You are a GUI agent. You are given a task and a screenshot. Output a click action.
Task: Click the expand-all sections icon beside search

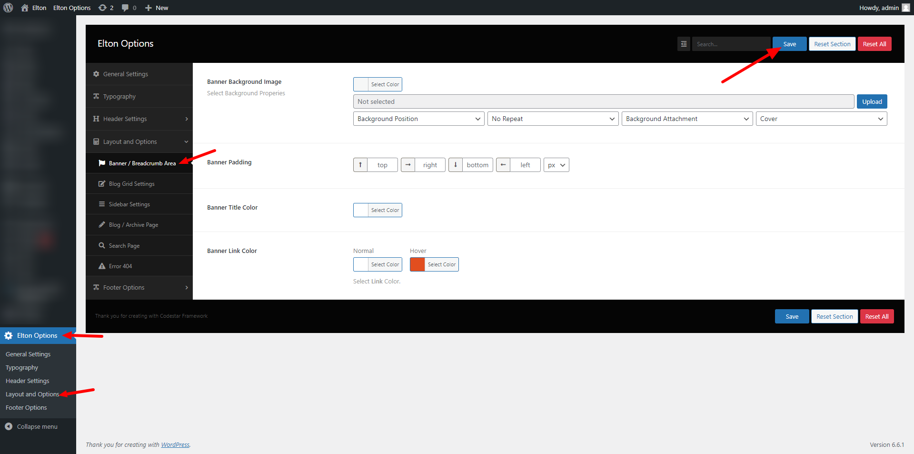coord(684,44)
